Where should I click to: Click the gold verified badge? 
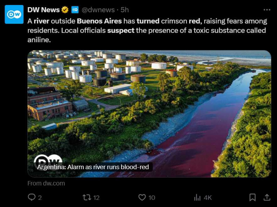point(65,10)
